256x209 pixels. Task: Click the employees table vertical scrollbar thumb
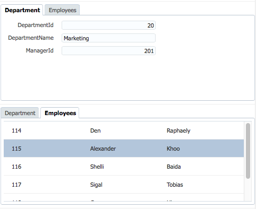[x=248, y=151]
